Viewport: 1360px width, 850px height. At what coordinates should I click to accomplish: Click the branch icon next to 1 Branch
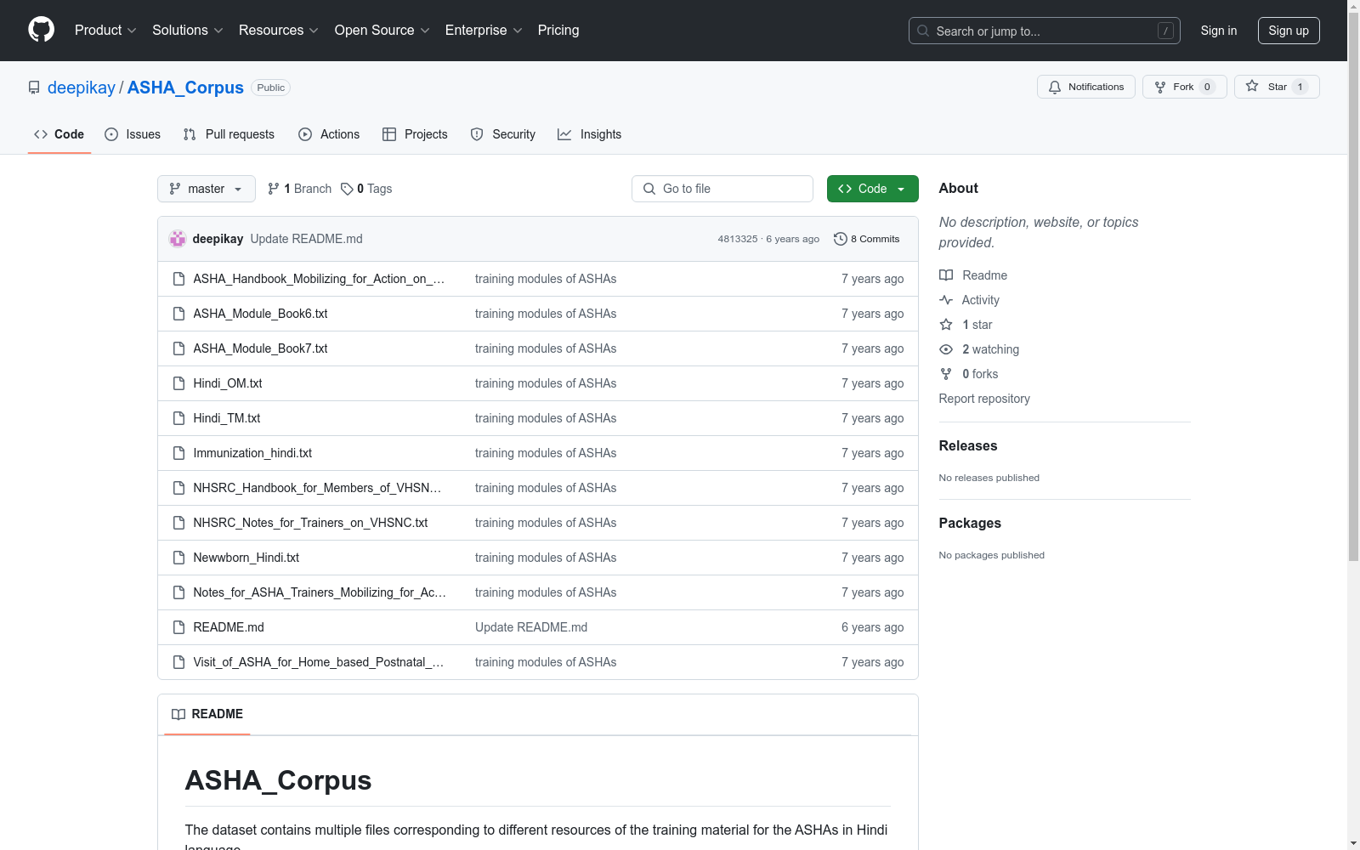pos(274,189)
